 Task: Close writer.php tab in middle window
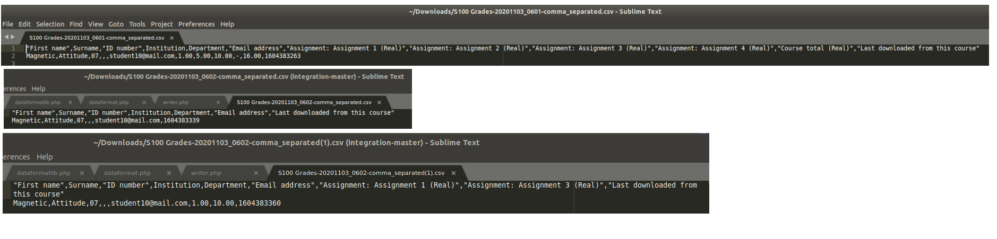(218, 102)
